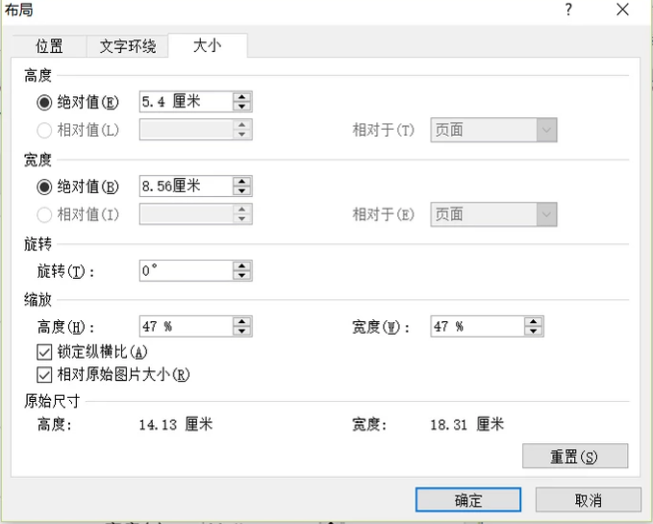The height and width of the screenshot is (524, 653).
Task: Click original height value 14.13 厘米
Action: click(x=176, y=425)
